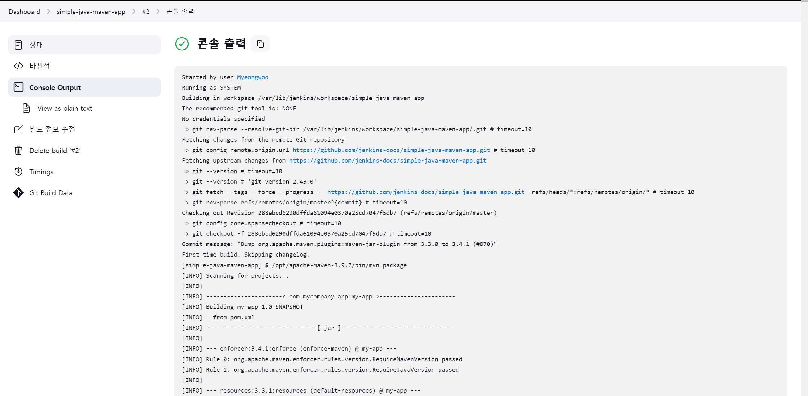Expand chevron after simple-java-maven-app breadcrumb
This screenshot has height=396, width=808.
(x=134, y=11)
